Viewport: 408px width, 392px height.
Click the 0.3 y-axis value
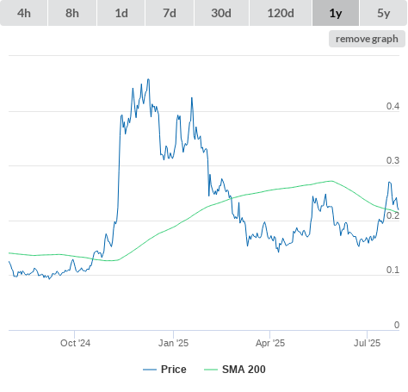tap(393, 160)
